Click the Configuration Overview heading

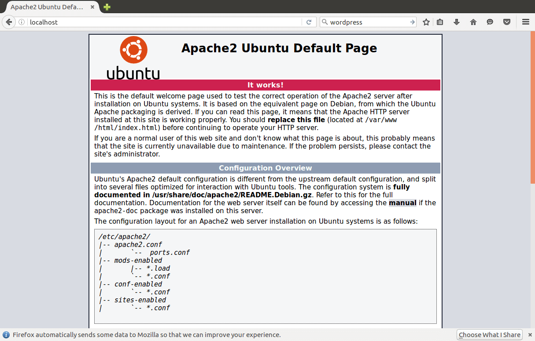point(266,168)
